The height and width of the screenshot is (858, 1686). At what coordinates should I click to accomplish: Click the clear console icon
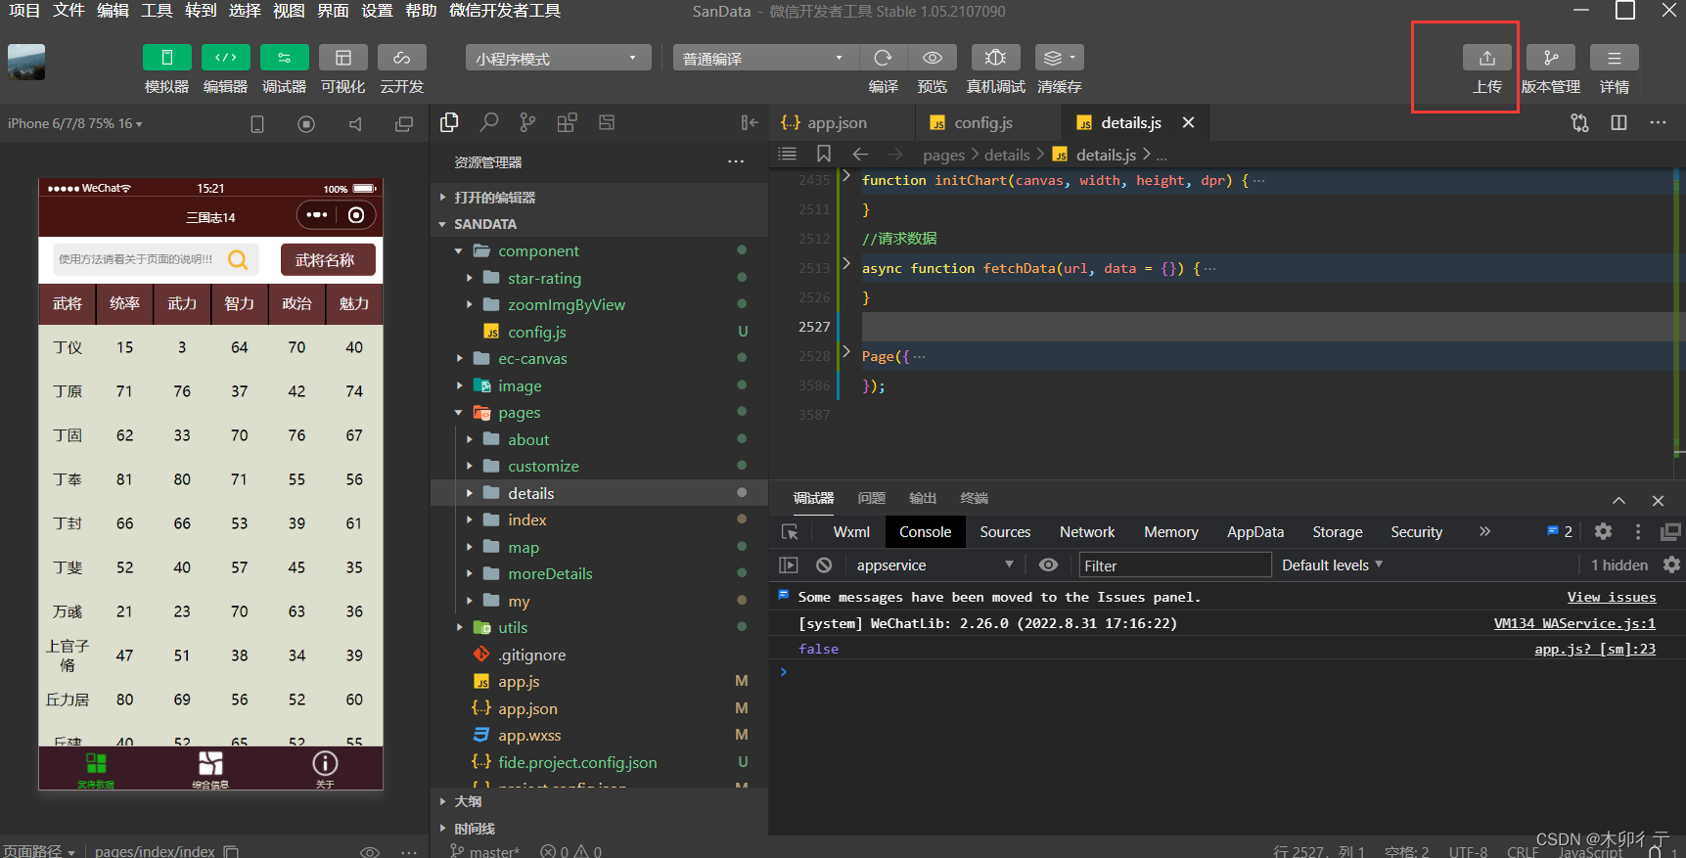(824, 564)
